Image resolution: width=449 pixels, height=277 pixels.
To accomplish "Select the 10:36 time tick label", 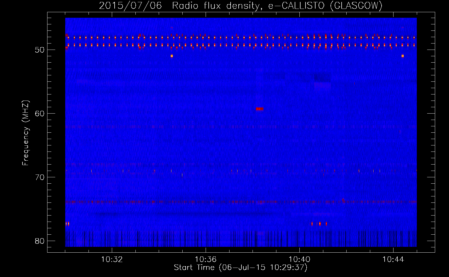I will [x=206, y=260].
